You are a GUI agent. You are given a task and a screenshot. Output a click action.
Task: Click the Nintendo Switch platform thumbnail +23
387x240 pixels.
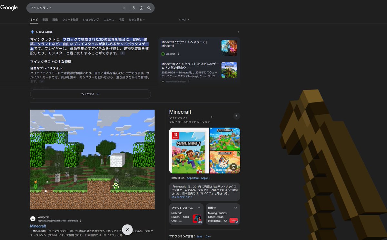point(197,219)
